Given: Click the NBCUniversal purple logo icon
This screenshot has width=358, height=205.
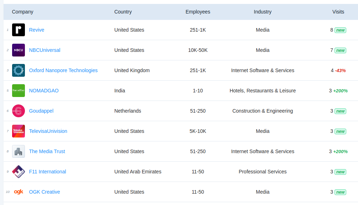Looking at the screenshot, I should tap(19, 50).
